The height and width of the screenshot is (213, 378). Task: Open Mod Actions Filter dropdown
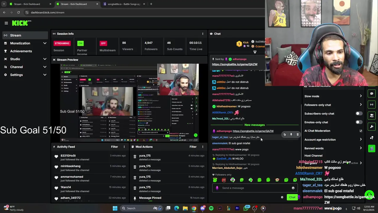193,147
